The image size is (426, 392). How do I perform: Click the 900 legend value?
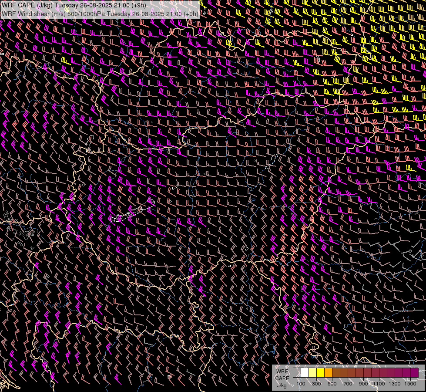pyautogui.click(x=363, y=384)
